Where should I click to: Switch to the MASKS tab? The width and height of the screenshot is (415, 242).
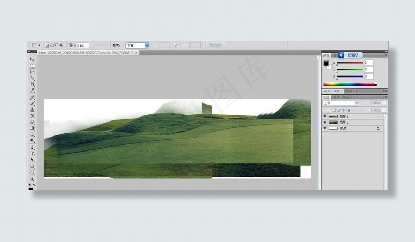coord(350,91)
